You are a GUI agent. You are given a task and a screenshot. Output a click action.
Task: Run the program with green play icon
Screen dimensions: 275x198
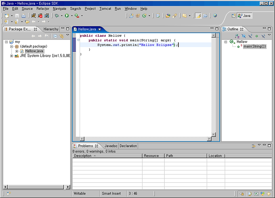tap(67, 16)
